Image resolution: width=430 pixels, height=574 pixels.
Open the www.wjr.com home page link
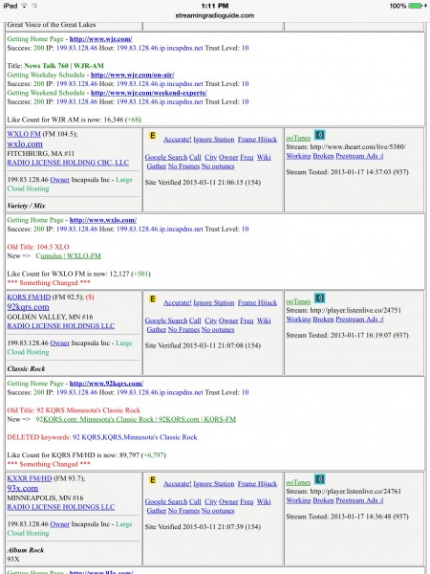101,39
